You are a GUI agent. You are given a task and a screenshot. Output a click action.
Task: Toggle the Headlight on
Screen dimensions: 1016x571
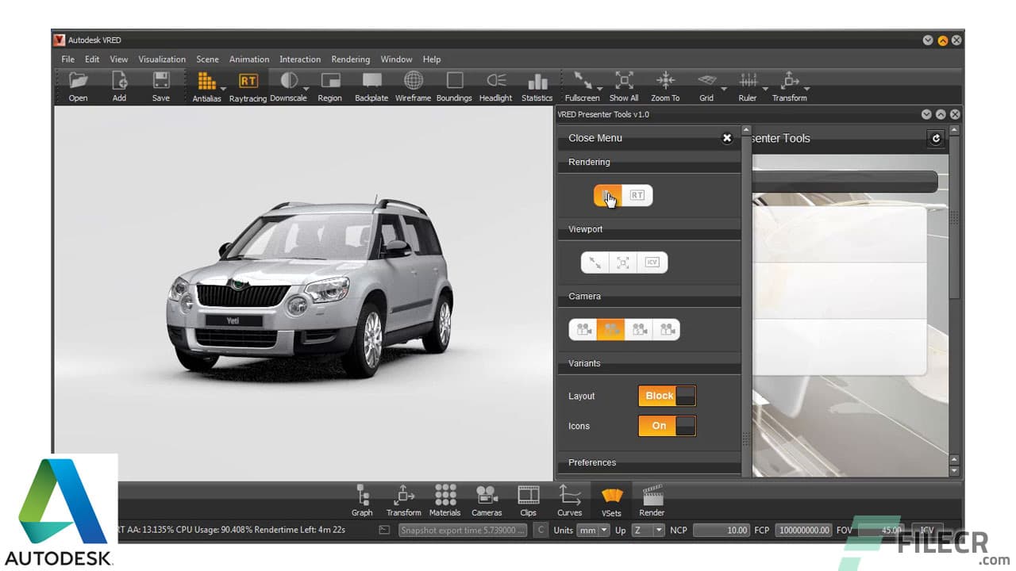point(495,82)
